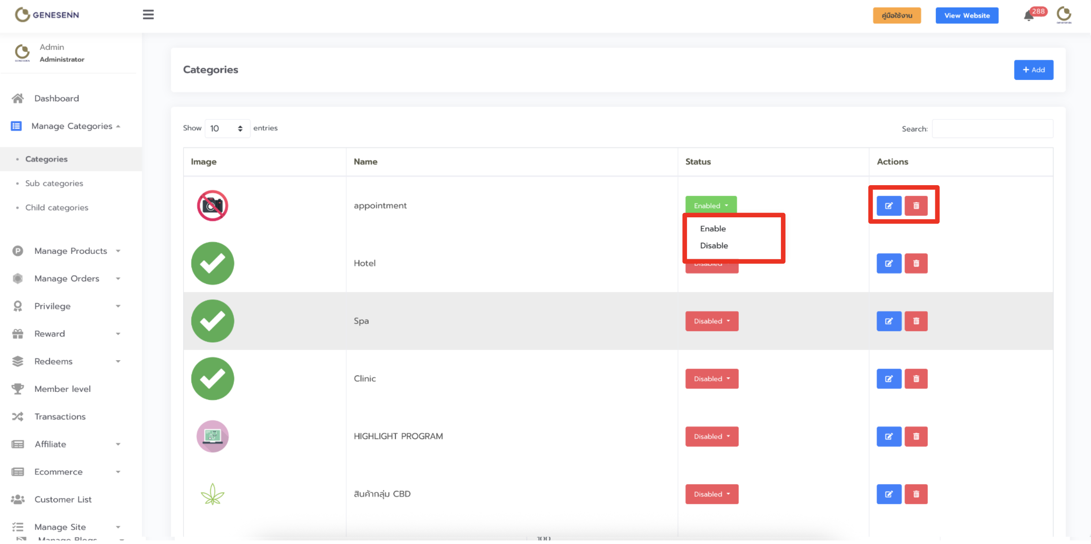
Task: Toggle Disabled status for Clinic category
Action: click(x=711, y=379)
